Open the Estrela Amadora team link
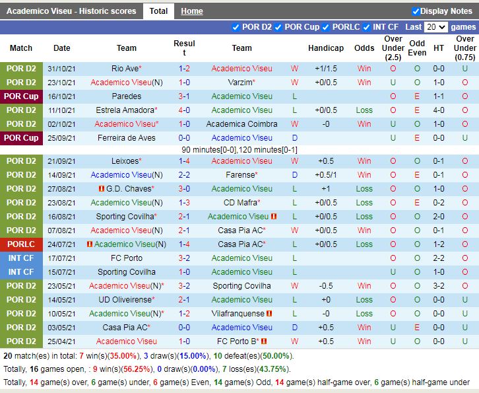Image resolution: width=479 pixels, height=393 pixels. [125, 110]
